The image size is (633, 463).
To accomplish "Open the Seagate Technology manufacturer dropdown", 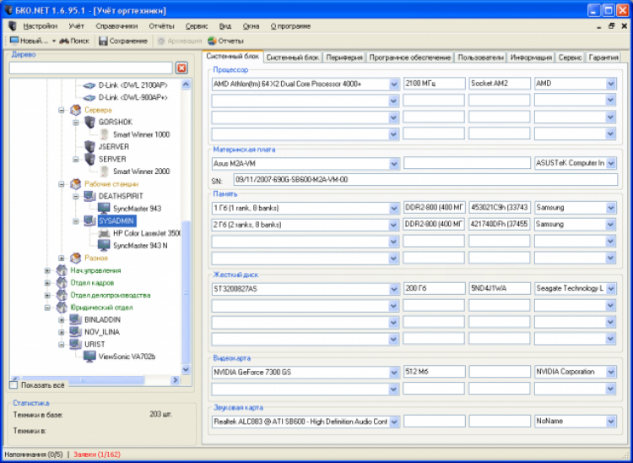I will (611, 288).
